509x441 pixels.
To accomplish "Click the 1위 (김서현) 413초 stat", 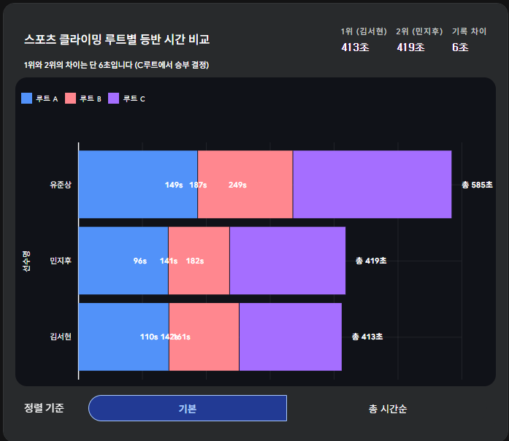I will tap(364, 40).
